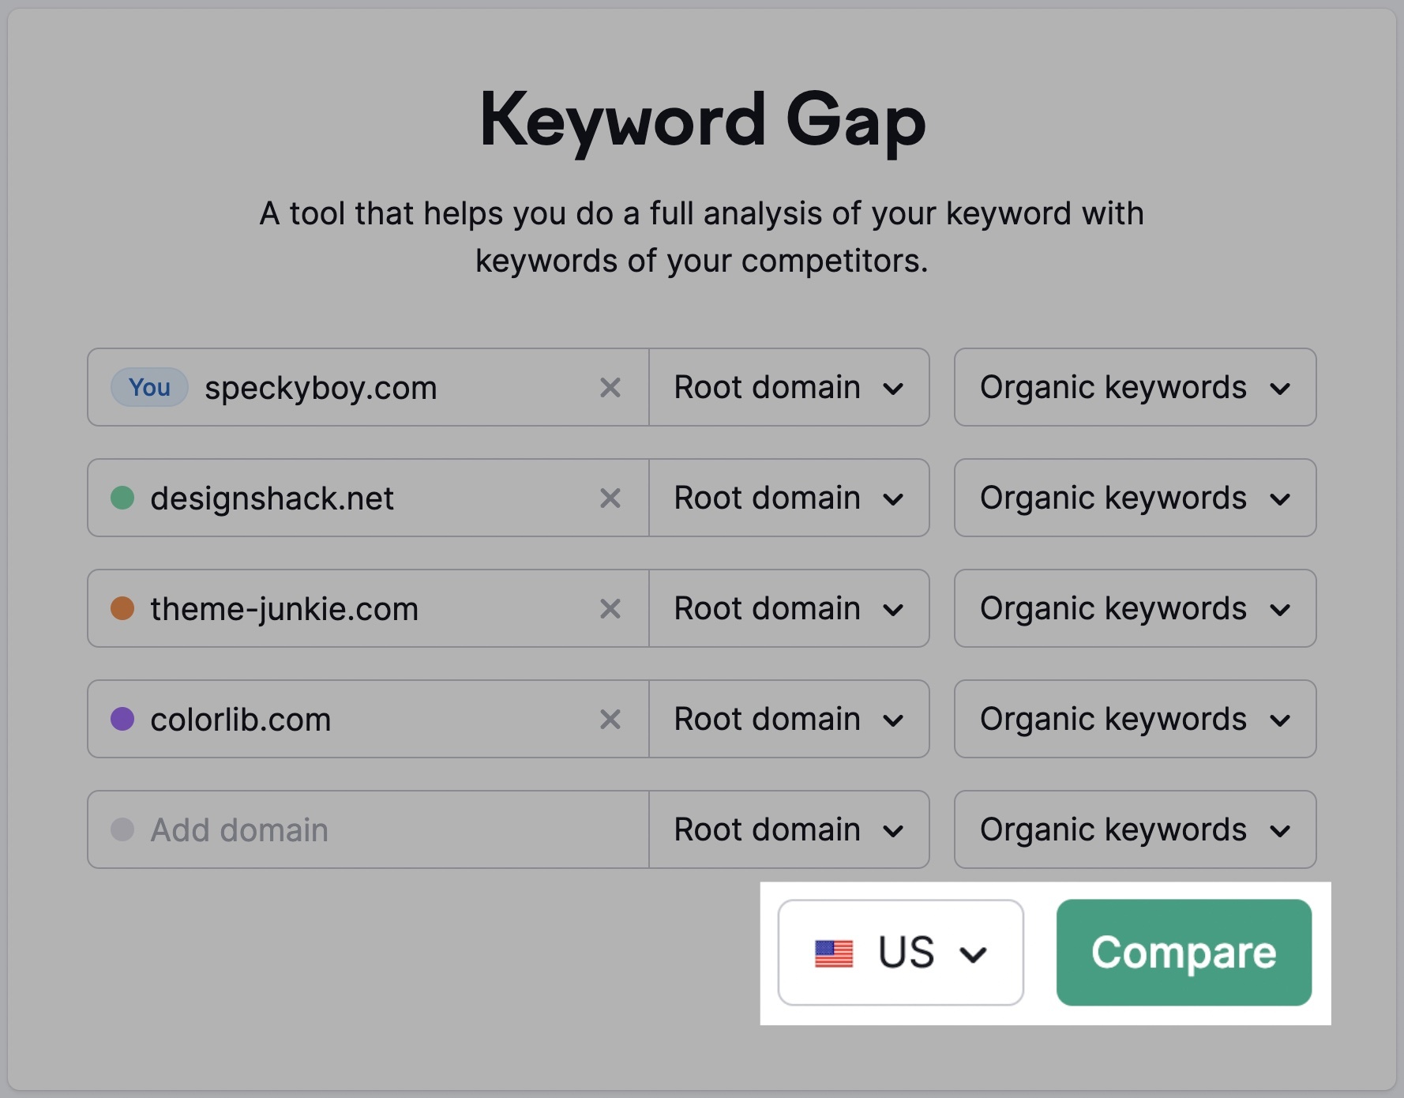Click the Compare button

pyautogui.click(x=1184, y=953)
